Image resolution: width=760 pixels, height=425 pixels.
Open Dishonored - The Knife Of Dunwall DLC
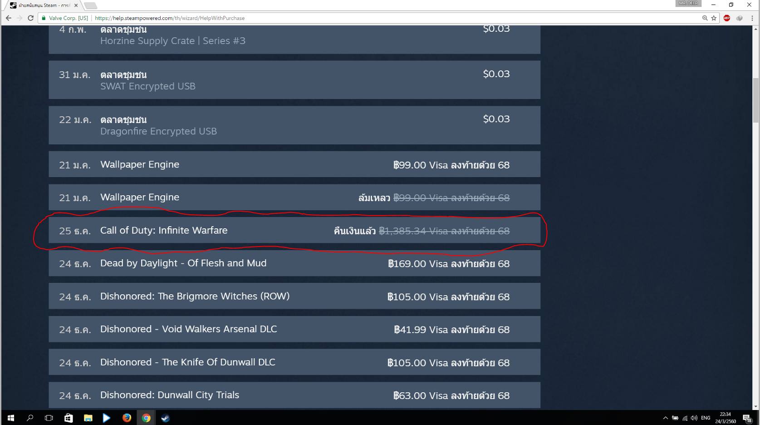tap(294, 362)
